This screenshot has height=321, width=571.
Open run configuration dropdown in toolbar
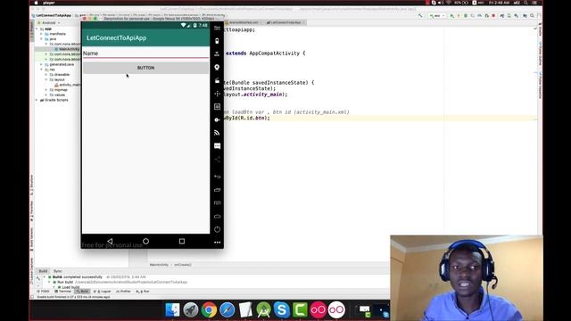pos(437,16)
